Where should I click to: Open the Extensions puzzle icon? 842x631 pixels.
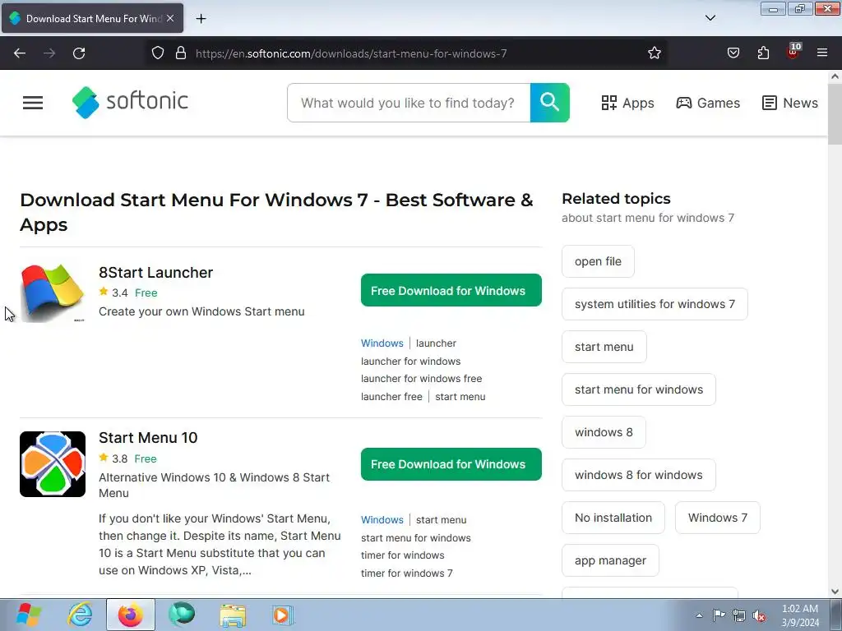point(763,53)
